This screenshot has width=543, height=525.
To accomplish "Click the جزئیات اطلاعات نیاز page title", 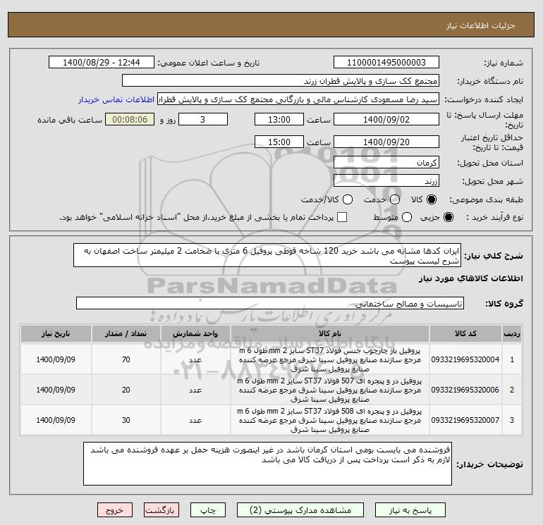I will [x=481, y=25].
